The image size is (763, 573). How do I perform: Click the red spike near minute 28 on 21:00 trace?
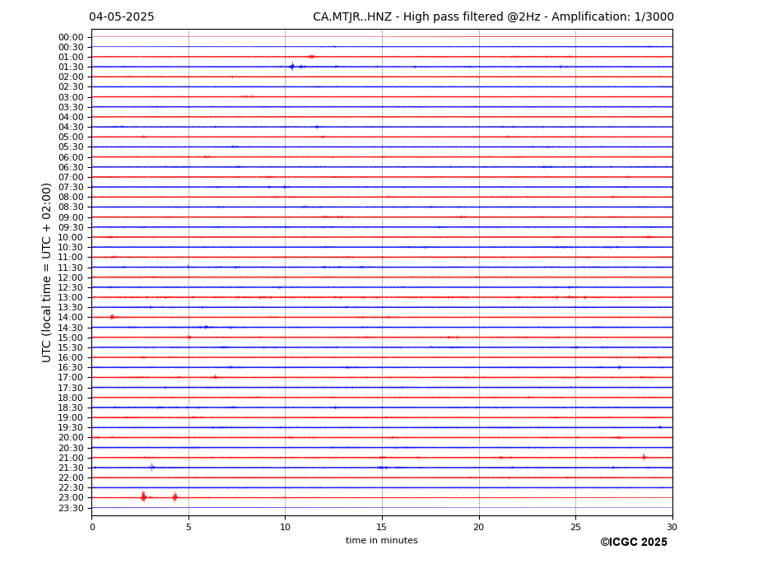pos(644,457)
